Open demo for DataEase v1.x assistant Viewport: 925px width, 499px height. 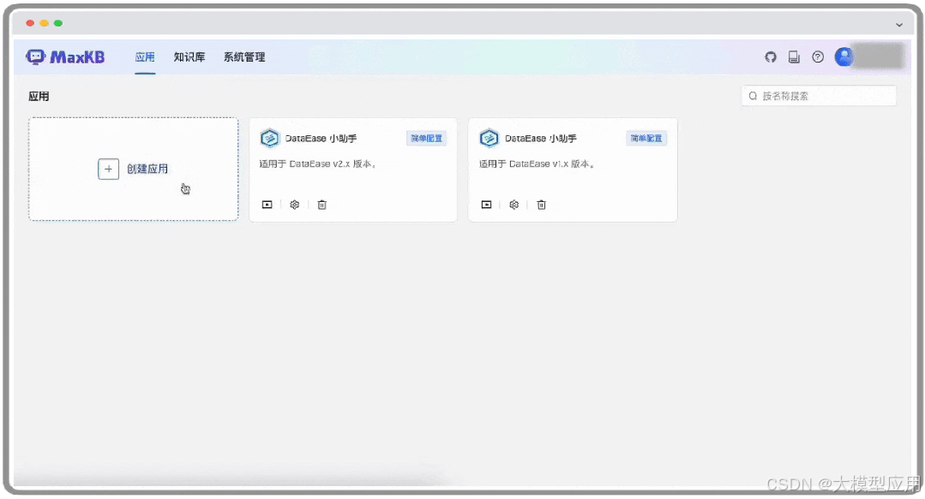(x=487, y=205)
